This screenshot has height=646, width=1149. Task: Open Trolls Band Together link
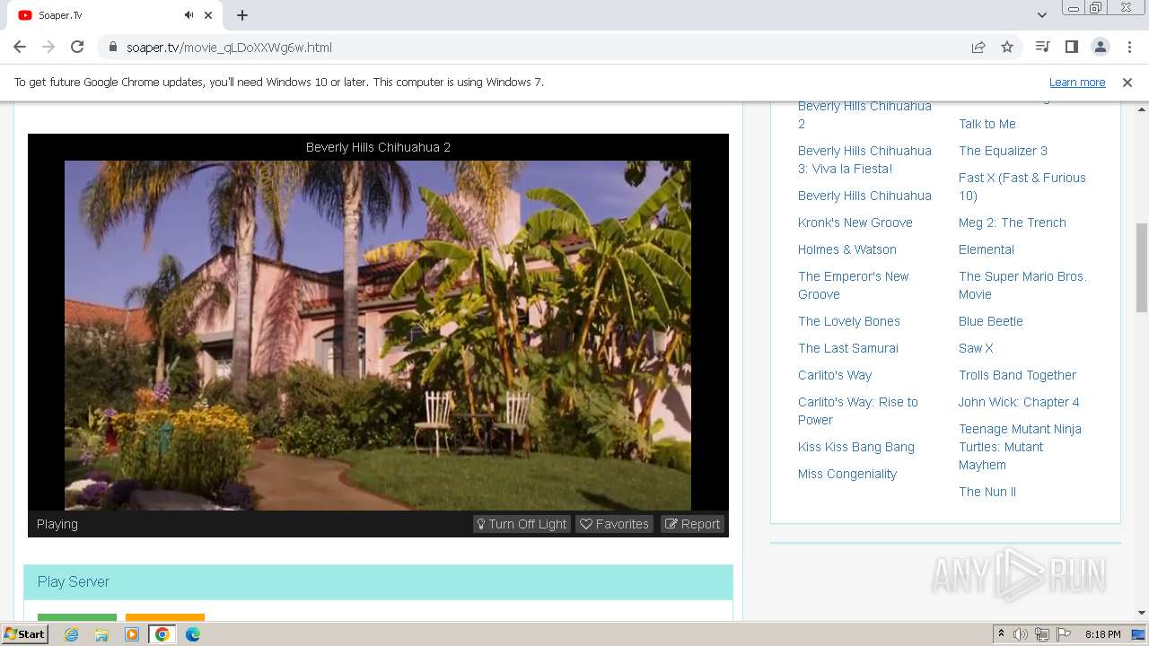[1017, 375]
